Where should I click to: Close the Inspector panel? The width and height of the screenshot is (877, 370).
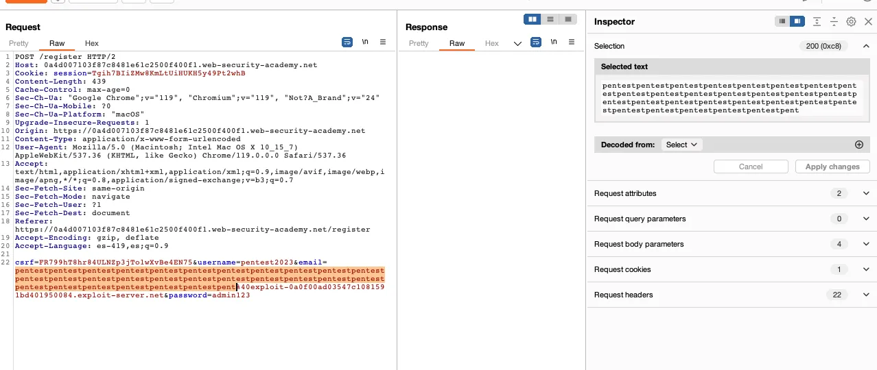(868, 22)
